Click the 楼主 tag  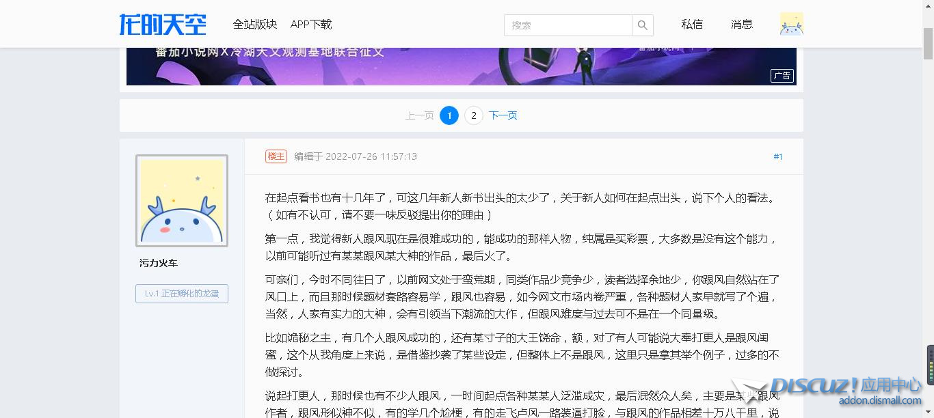(276, 156)
